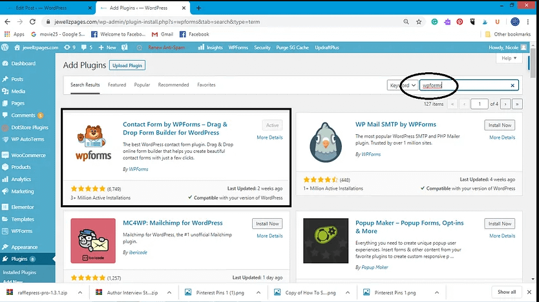539x302 pixels.
Task: Open Products sidebar menu
Action: point(21,167)
